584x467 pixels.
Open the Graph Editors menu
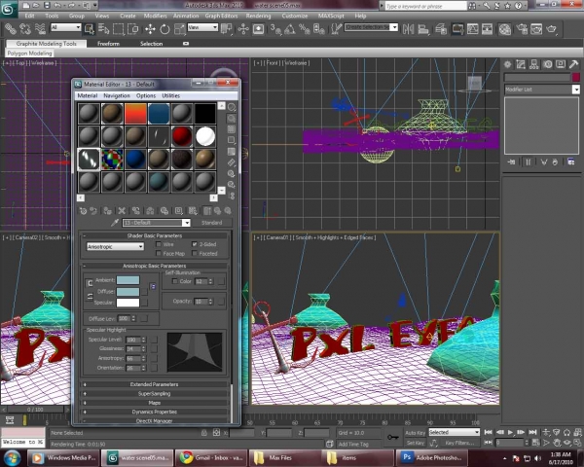point(221,16)
